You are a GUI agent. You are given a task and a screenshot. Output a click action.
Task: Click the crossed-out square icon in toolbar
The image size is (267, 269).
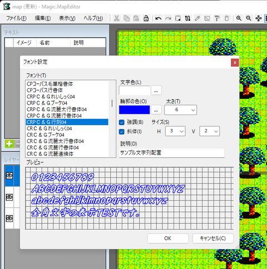point(207,18)
